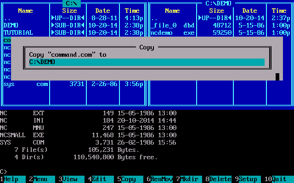The height and width of the screenshot is (183, 294).
Task: Select the 3 View function key
Action: (x=72, y=179)
